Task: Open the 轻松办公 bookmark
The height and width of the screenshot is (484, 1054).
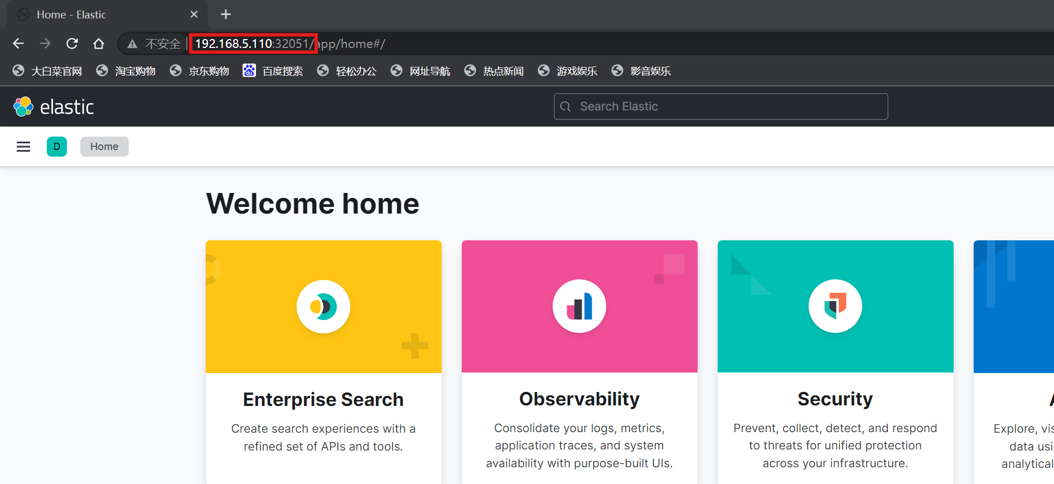Action: click(347, 71)
